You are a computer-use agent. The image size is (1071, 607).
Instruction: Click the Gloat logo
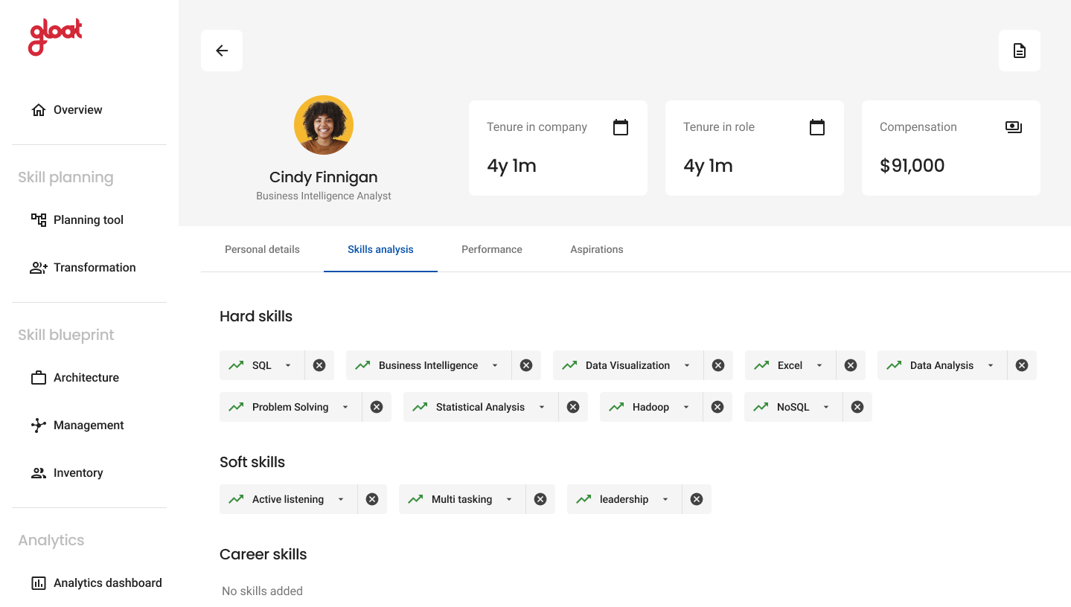[55, 36]
